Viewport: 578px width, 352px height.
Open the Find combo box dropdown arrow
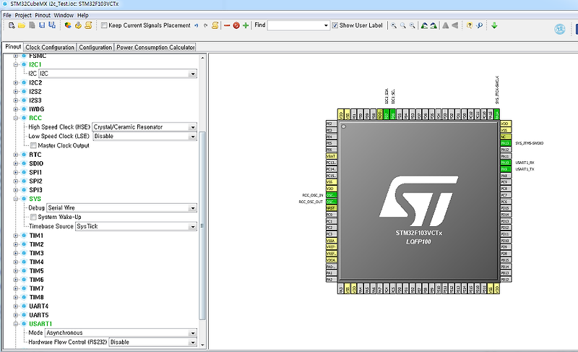tap(326, 25)
